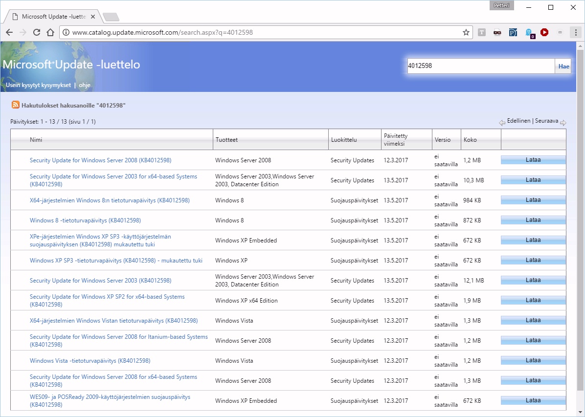Open Windows 8 -tietoturvapäivitys (KB4012598) link
Screen dimensions: 585x417
tap(86, 220)
